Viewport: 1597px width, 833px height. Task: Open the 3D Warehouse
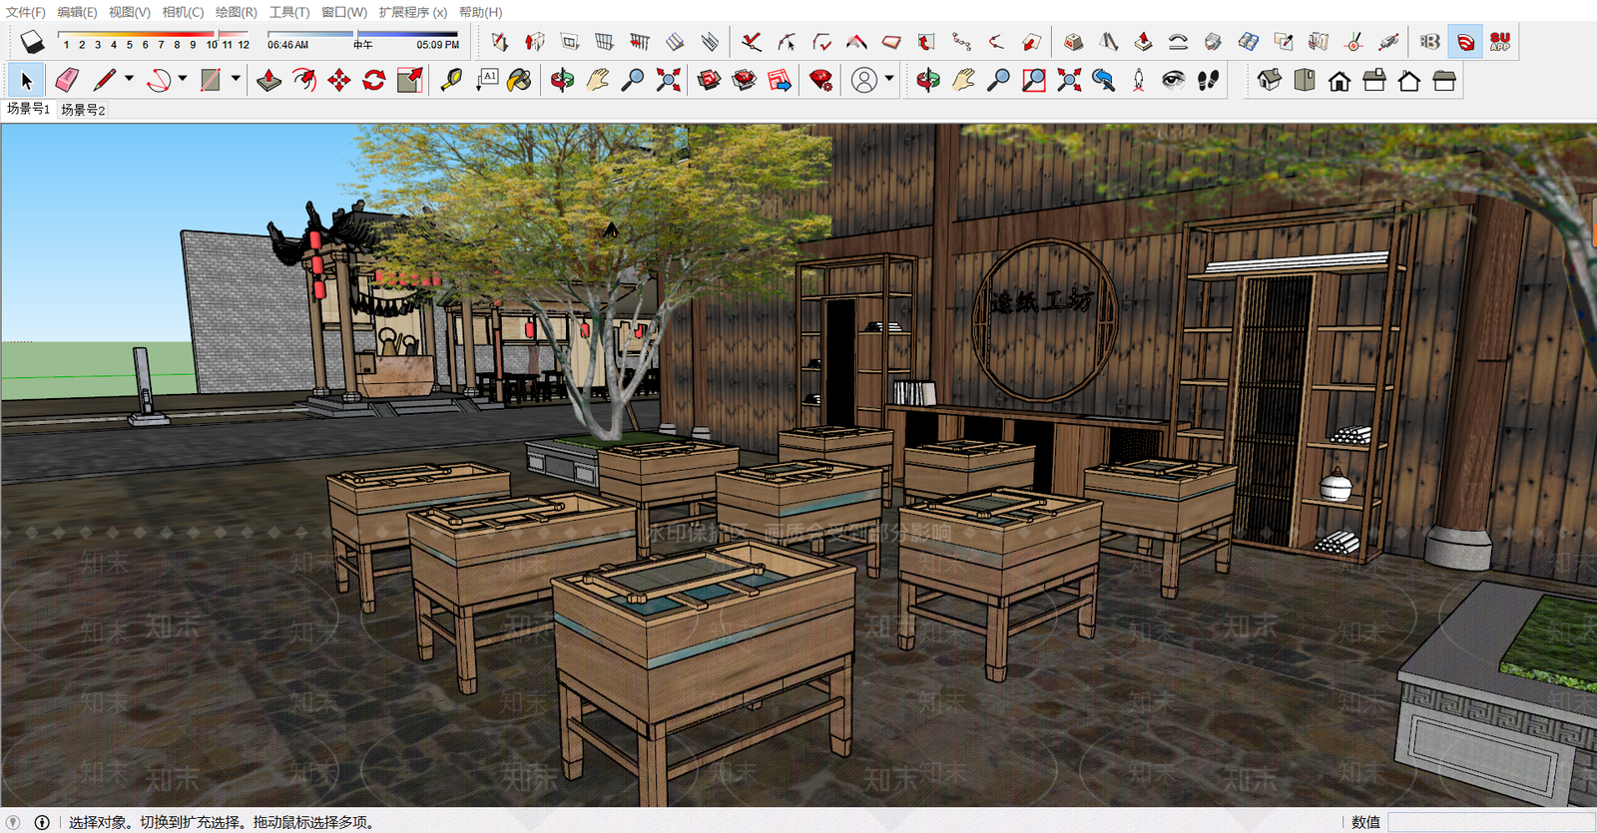click(x=709, y=81)
